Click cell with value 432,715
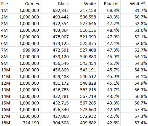The height and width of the screenshot is (126, 148). click(56, 103)
